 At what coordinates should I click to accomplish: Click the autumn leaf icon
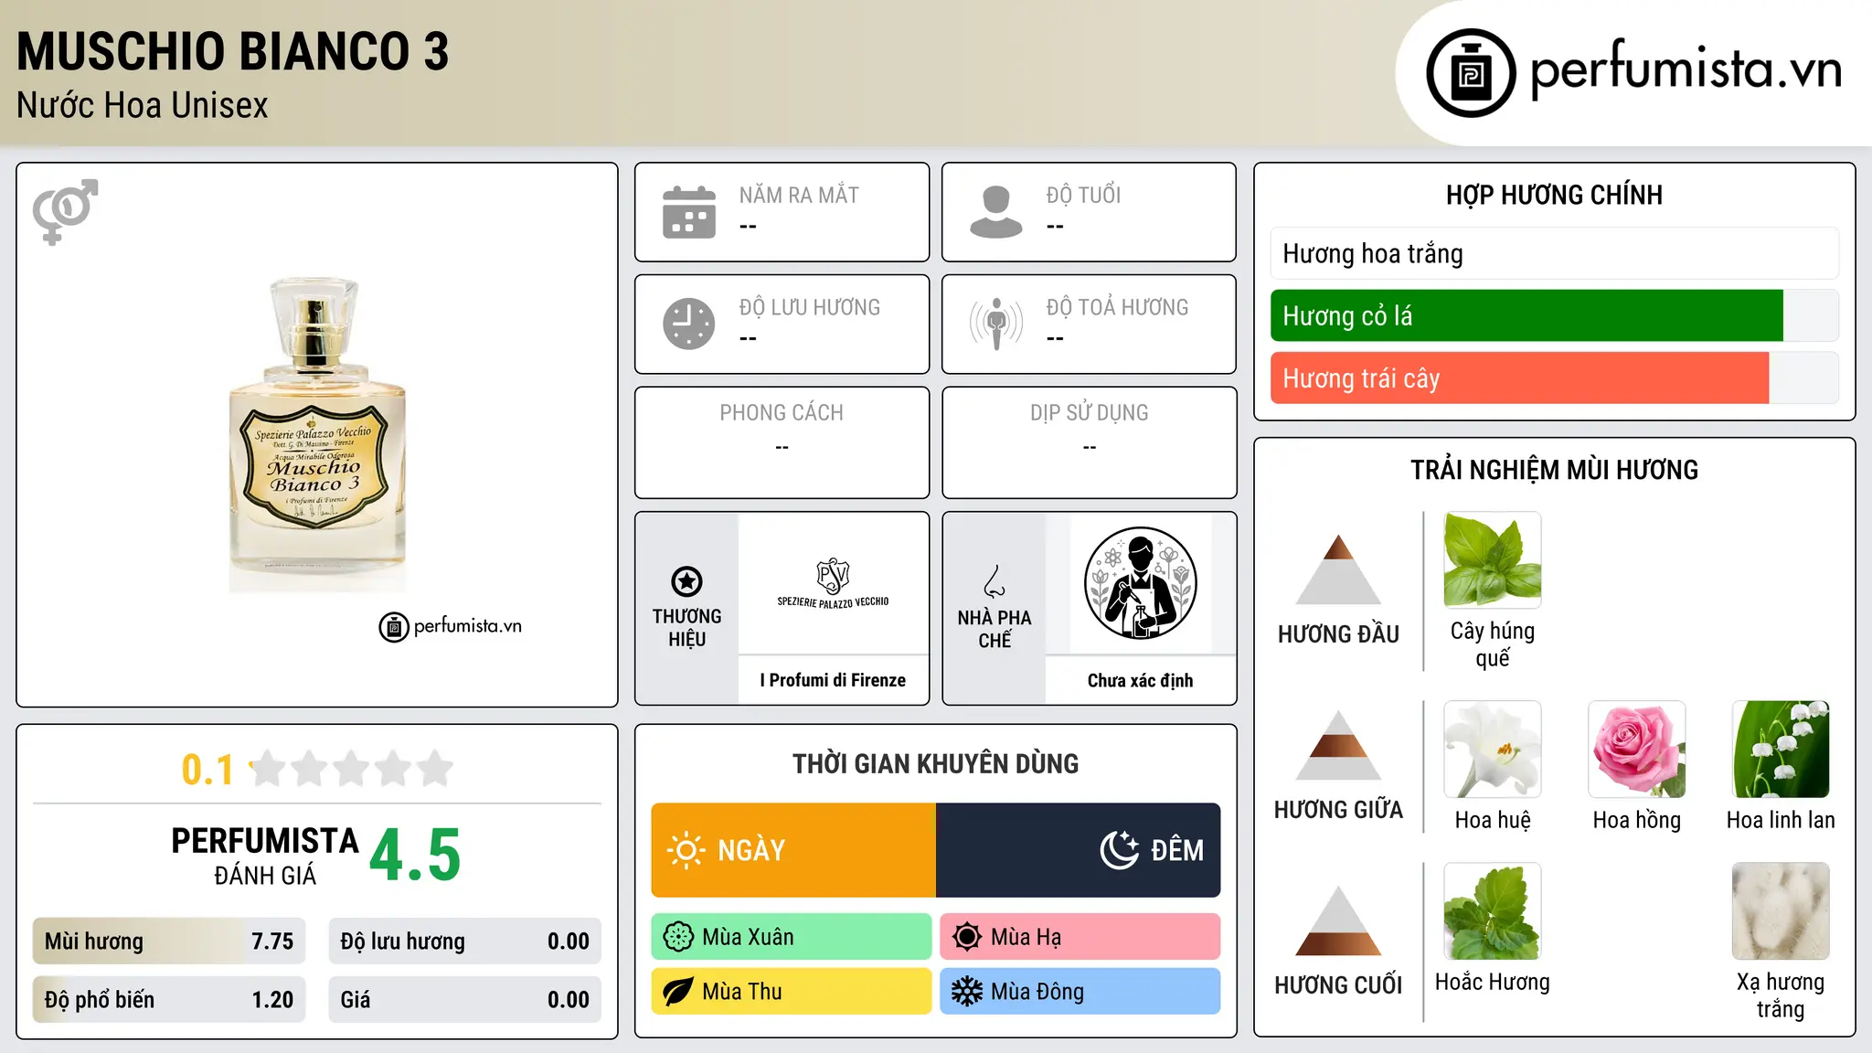pos(678,992)
